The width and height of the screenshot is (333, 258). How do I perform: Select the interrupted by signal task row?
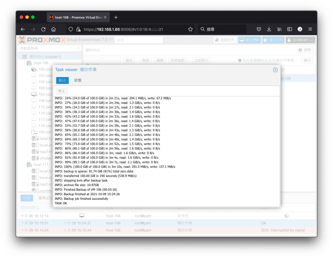point(166,230)
